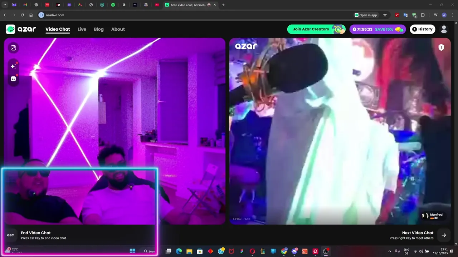
Task: Click Next Video Chat label
Action: click(x=418, y=233)
